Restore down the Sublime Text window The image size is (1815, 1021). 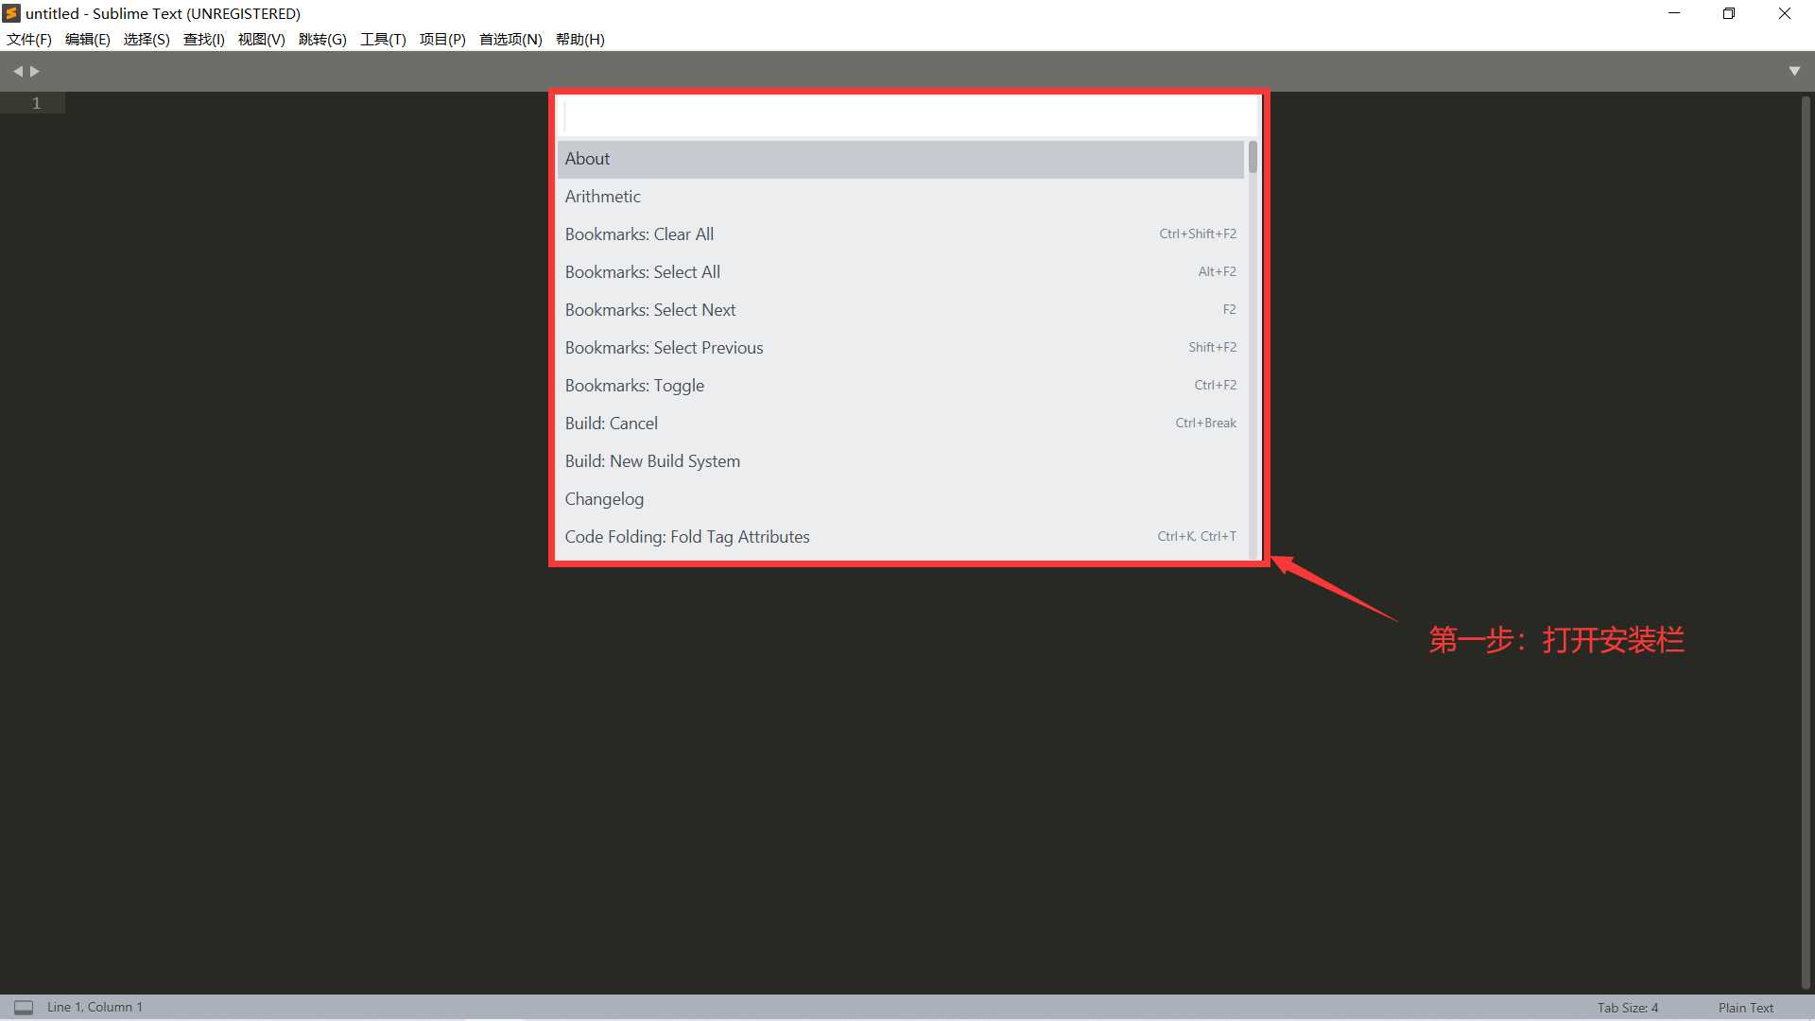point(1729,13)
